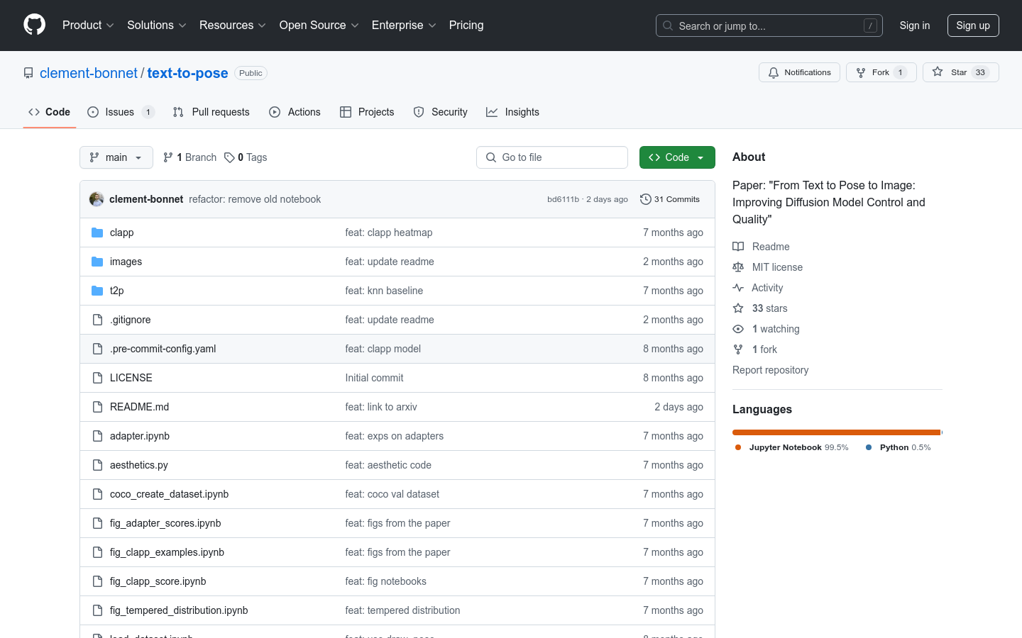Open .pre-commit-config.yaml file
1022x638 pixels.
163,349
